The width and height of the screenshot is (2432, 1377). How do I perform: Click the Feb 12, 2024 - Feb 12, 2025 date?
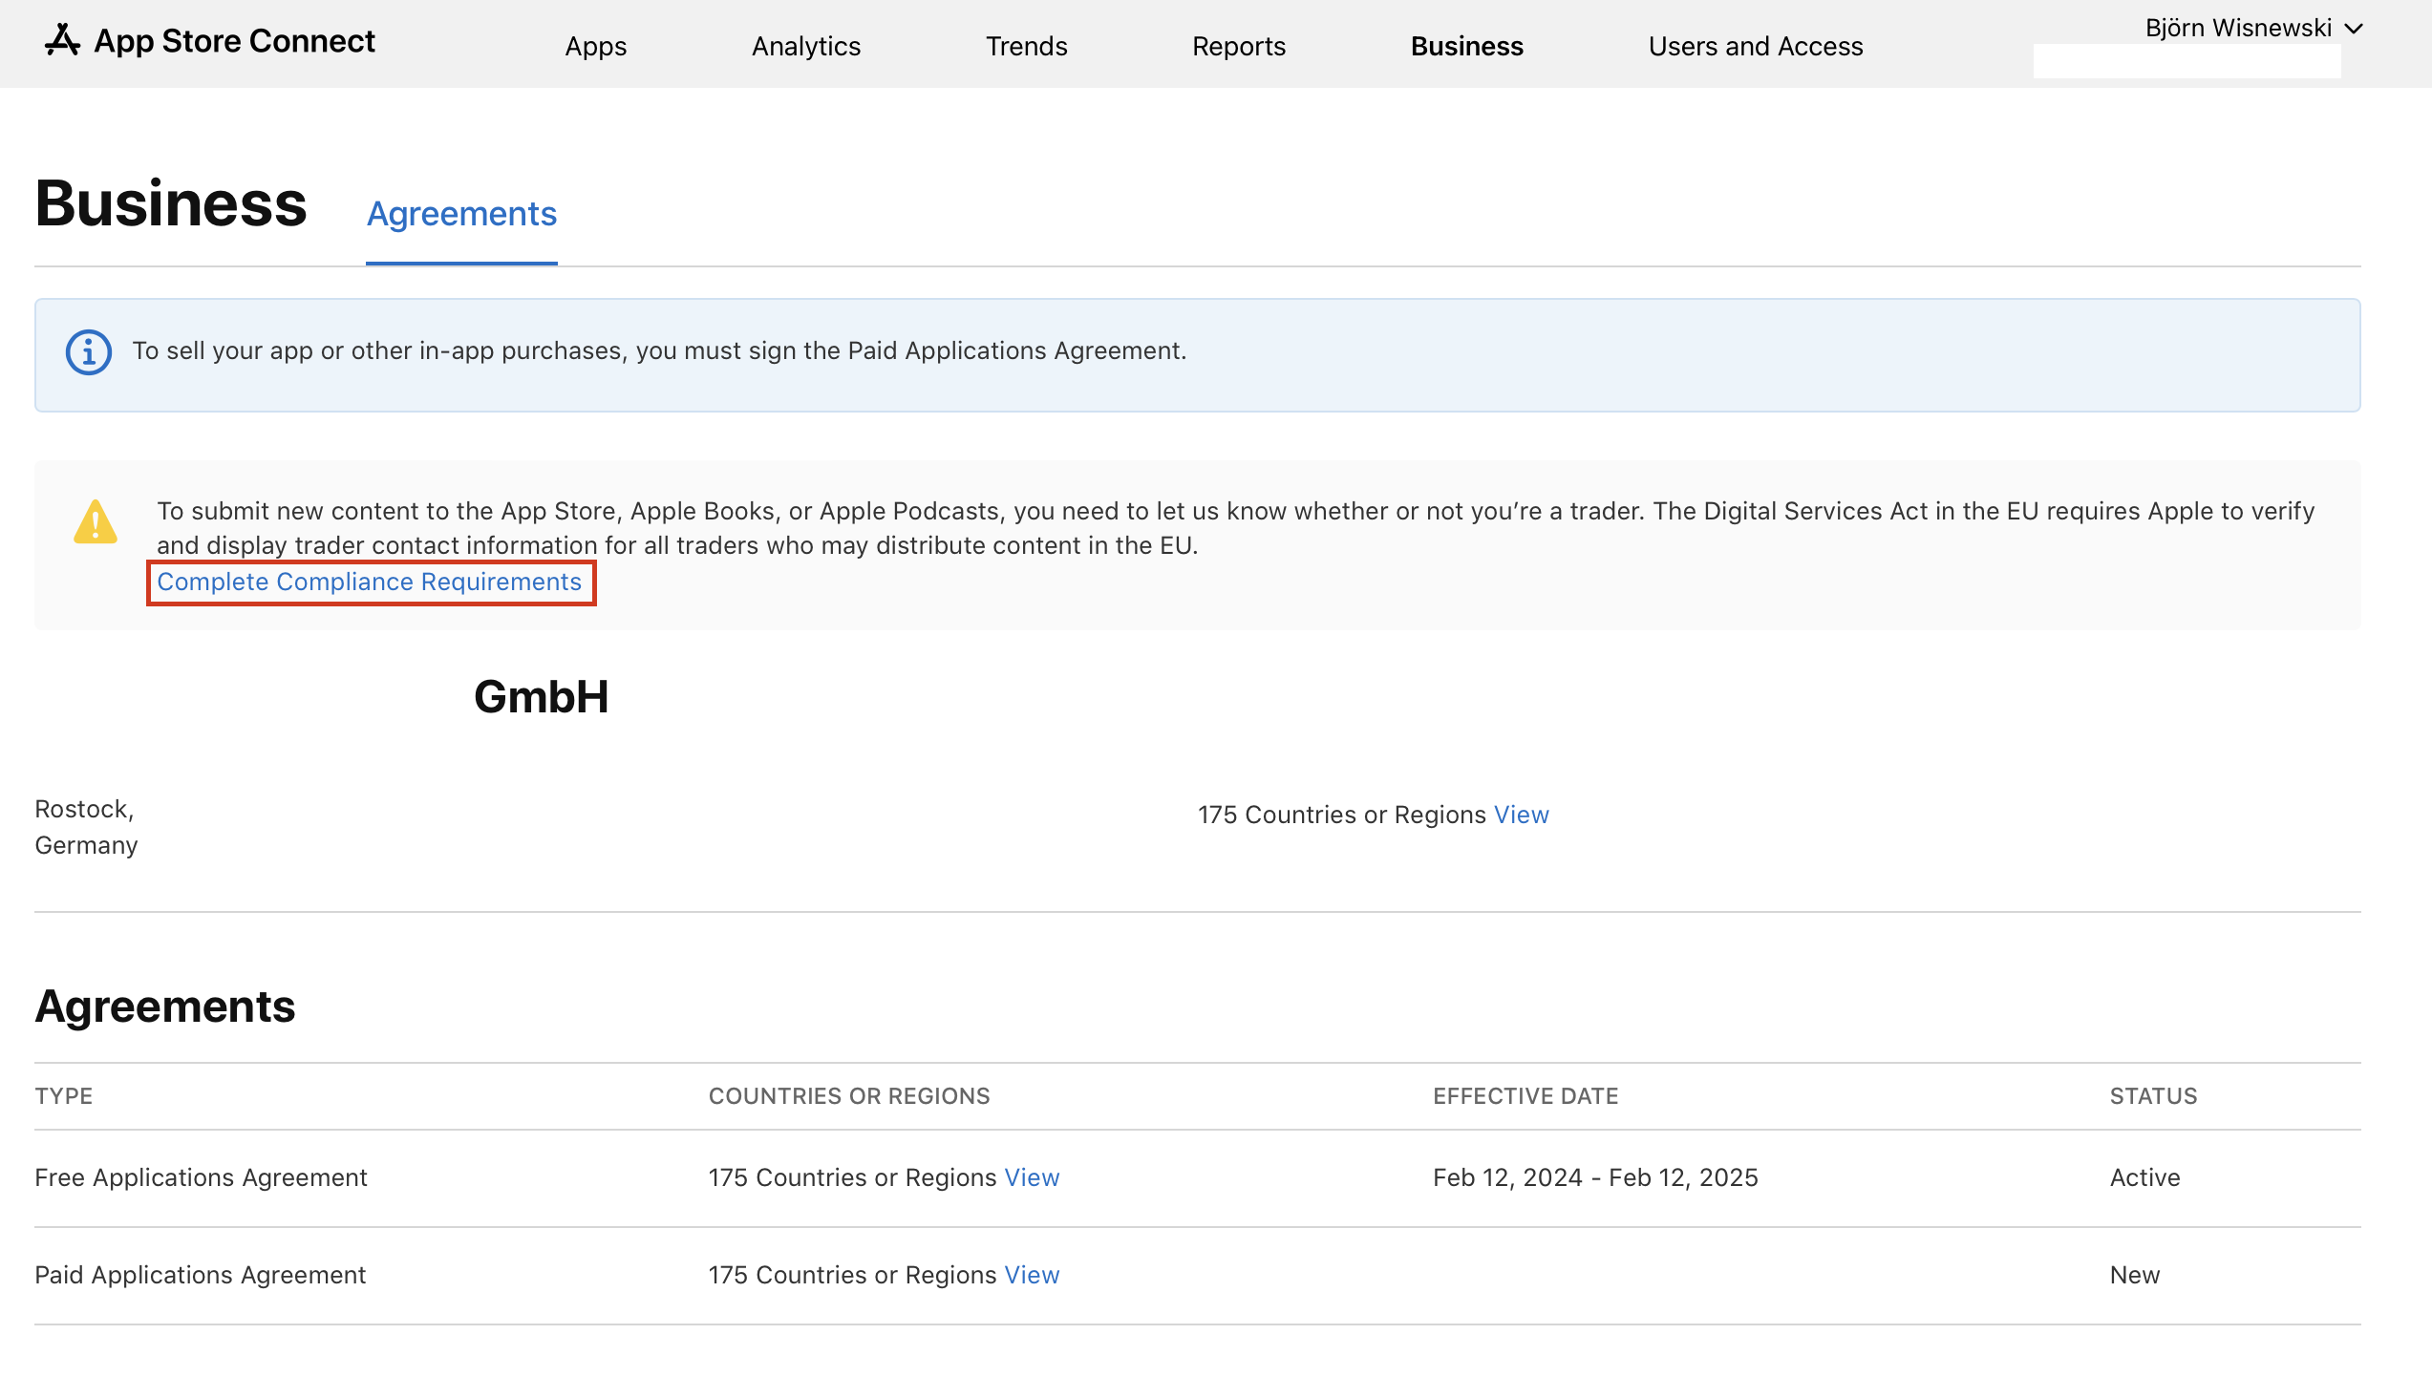click(x=1594, y=1177)
